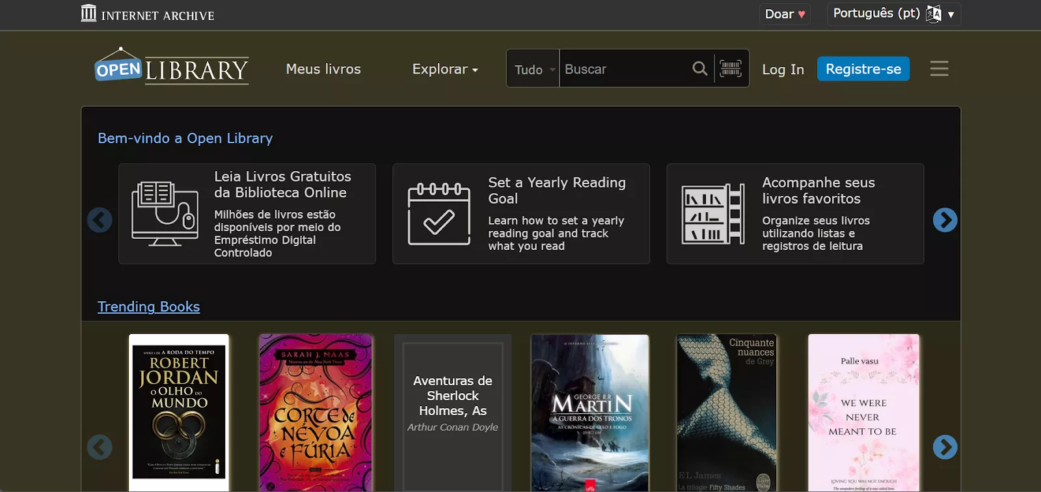Open O Olho do Mundo book cover
This screenshot has height=492, width=1041.
pos(179,413)
